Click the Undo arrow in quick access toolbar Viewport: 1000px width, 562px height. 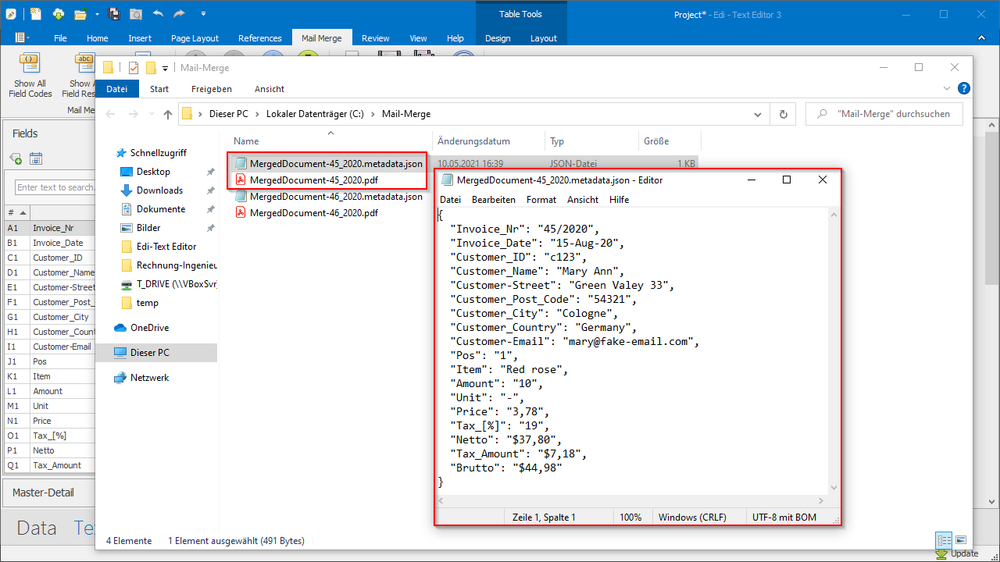pyautogui.click(x=159, y=14)
